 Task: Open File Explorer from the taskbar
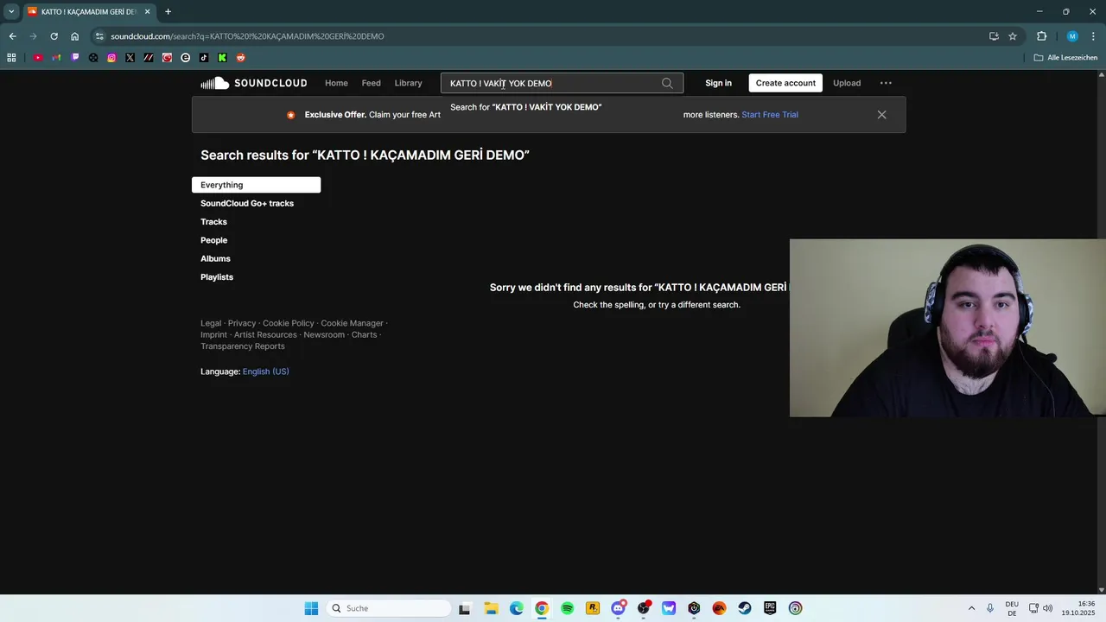(x=491, y=608)
